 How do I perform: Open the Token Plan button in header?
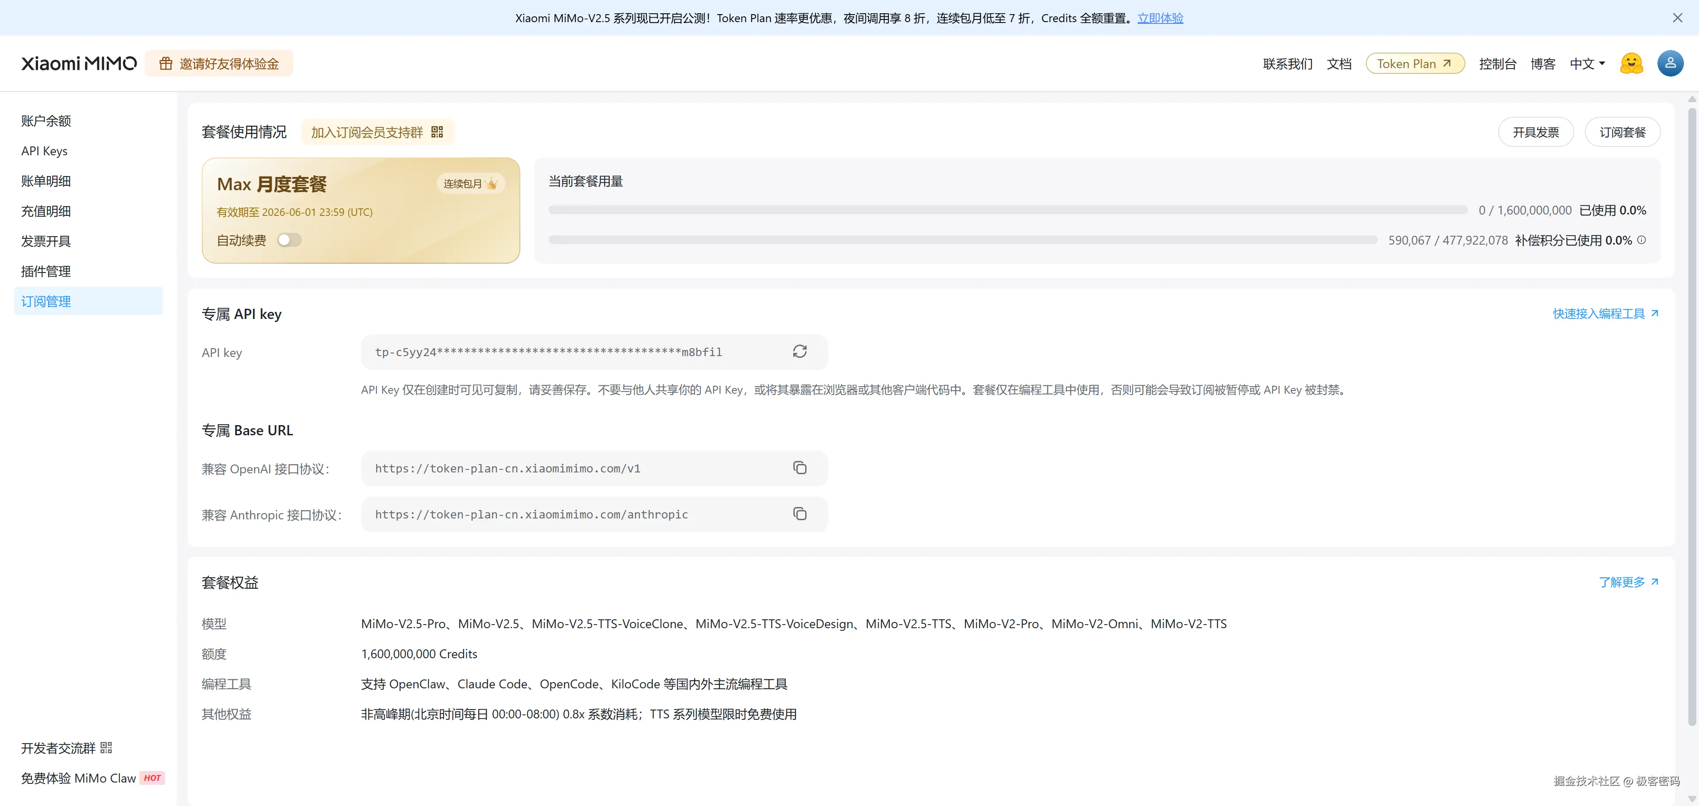click(1415, 63)
